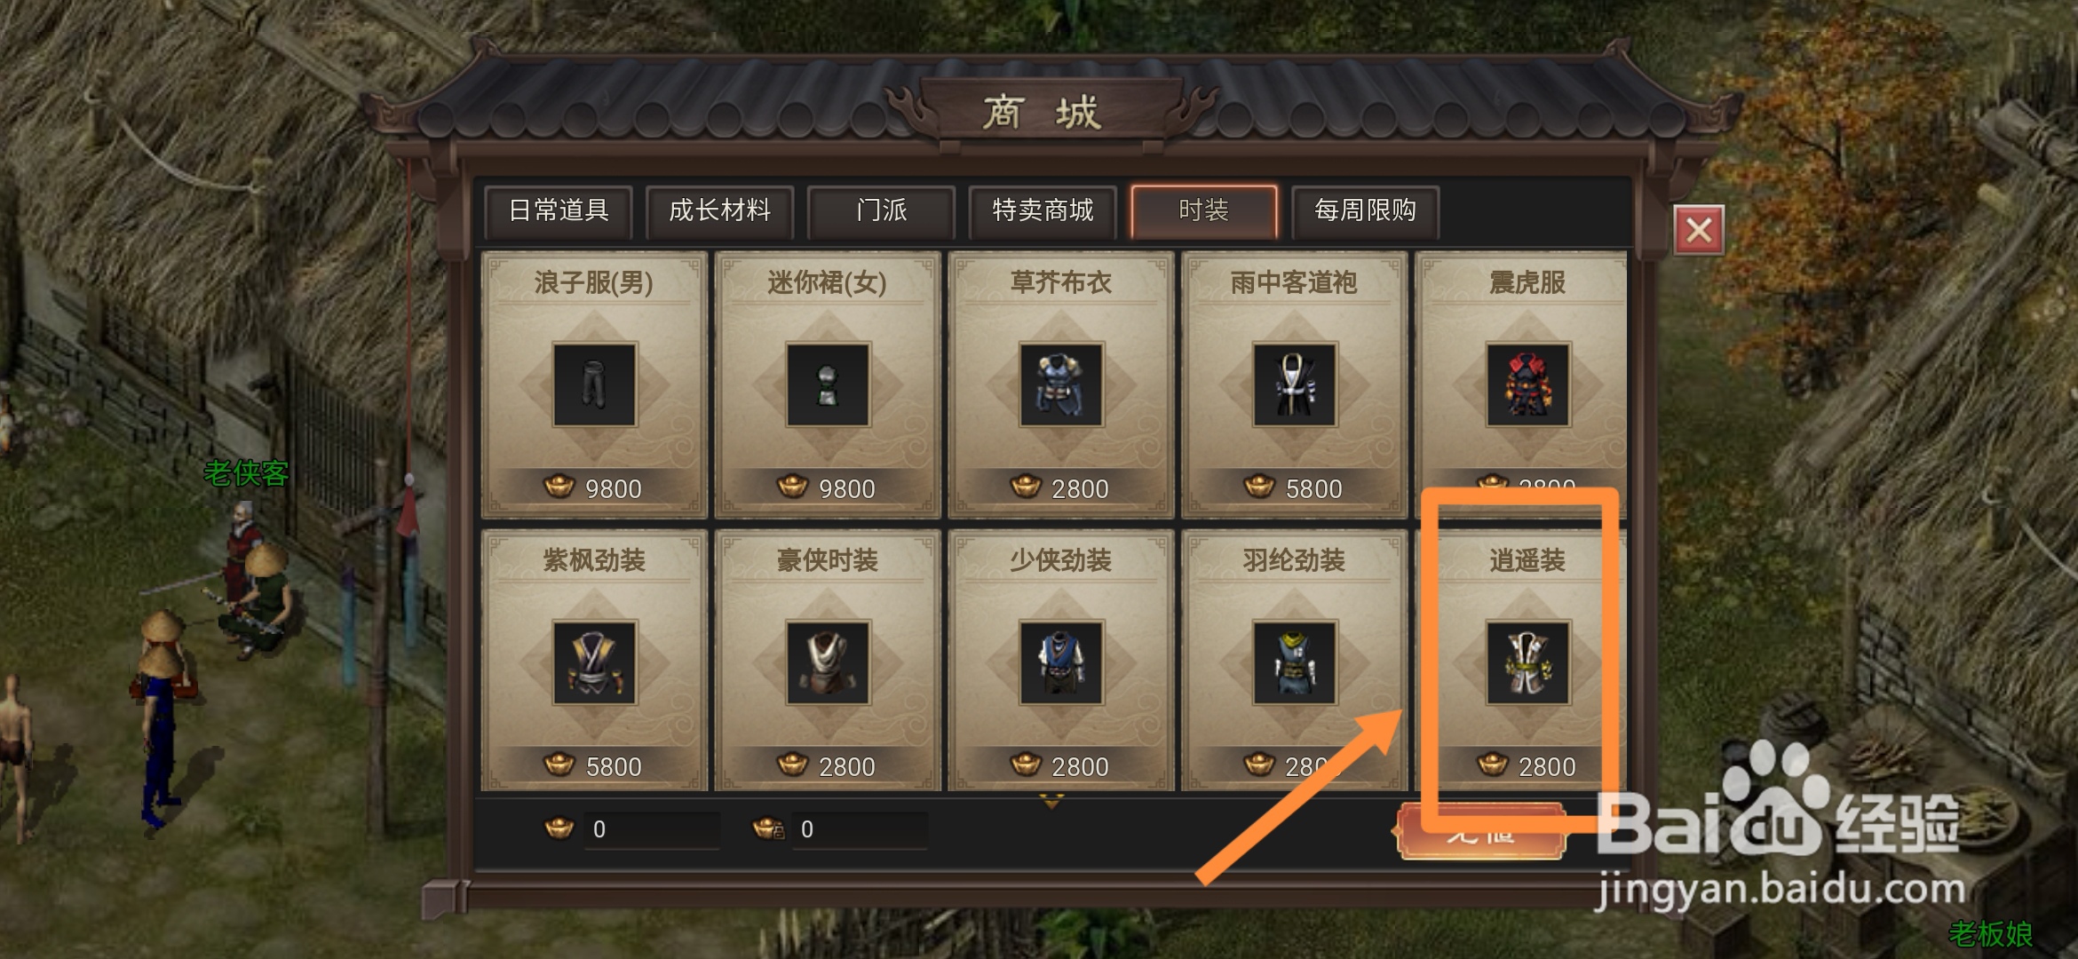This screenshot has height=959, width=2078.
Task: Expand more items with the down arrow
Action: click(x=1051, y=802)
